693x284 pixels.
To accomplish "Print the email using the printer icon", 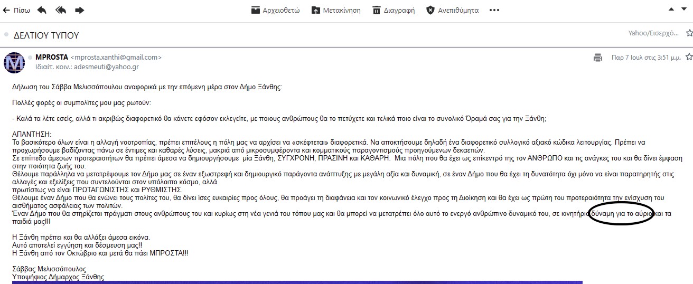I will [x=597, y=58].
